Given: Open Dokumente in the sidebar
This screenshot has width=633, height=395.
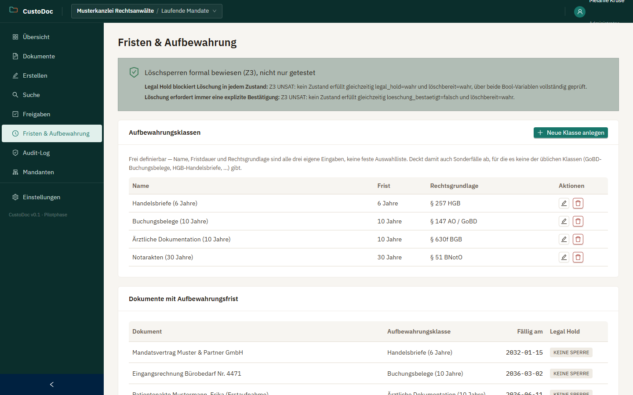Looking at the screenshot, I should click(x=52, y=56).
